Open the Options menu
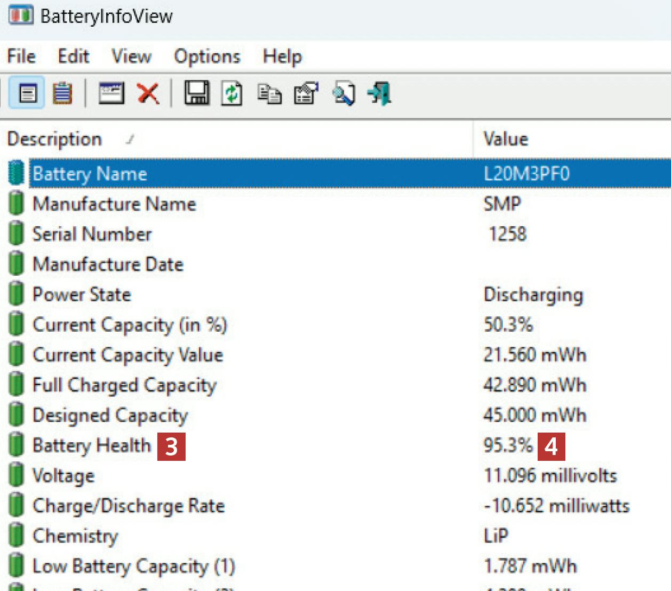Viewport: 671px width, 591px height. tap(207, 57)
